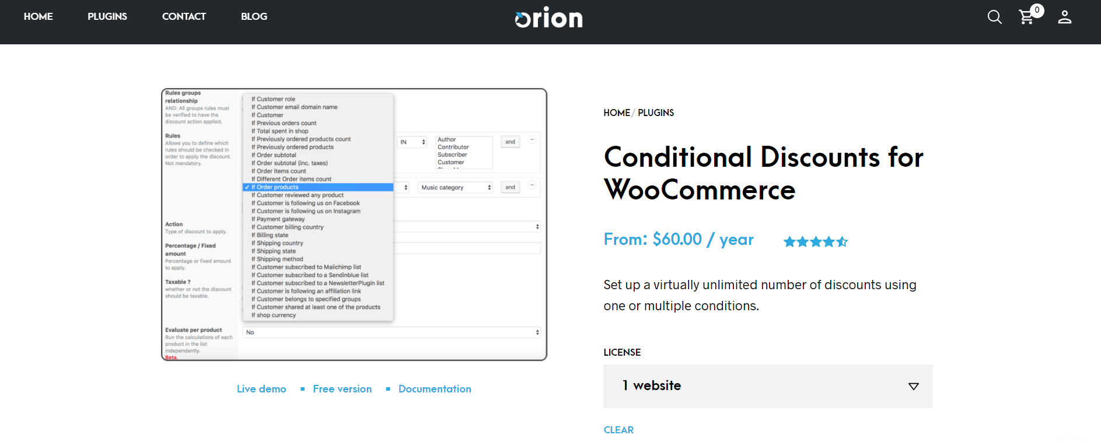
Task: Click the From: $60.00 / year price
Action: (679, 239)
